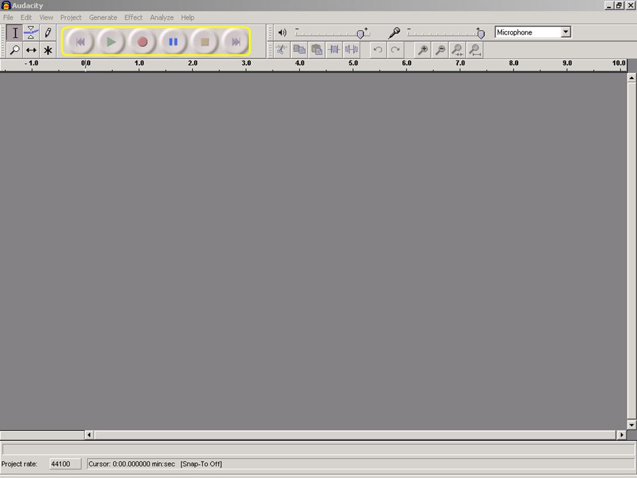Screen dimensions: 637x478
Task: Open the Generate menu
Action: point(103,17)
